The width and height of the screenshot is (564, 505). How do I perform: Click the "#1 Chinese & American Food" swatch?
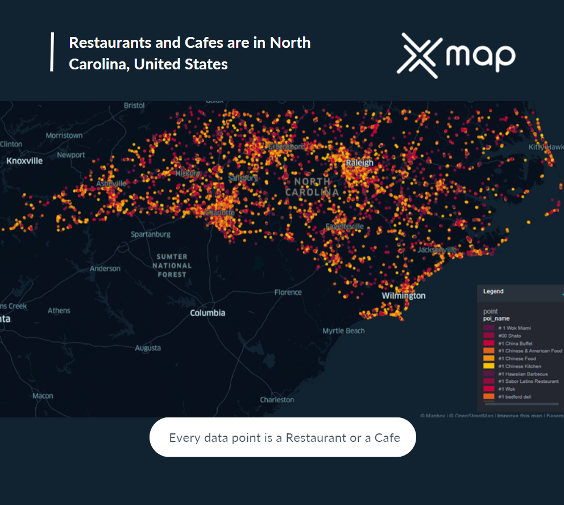pos(488,351)
